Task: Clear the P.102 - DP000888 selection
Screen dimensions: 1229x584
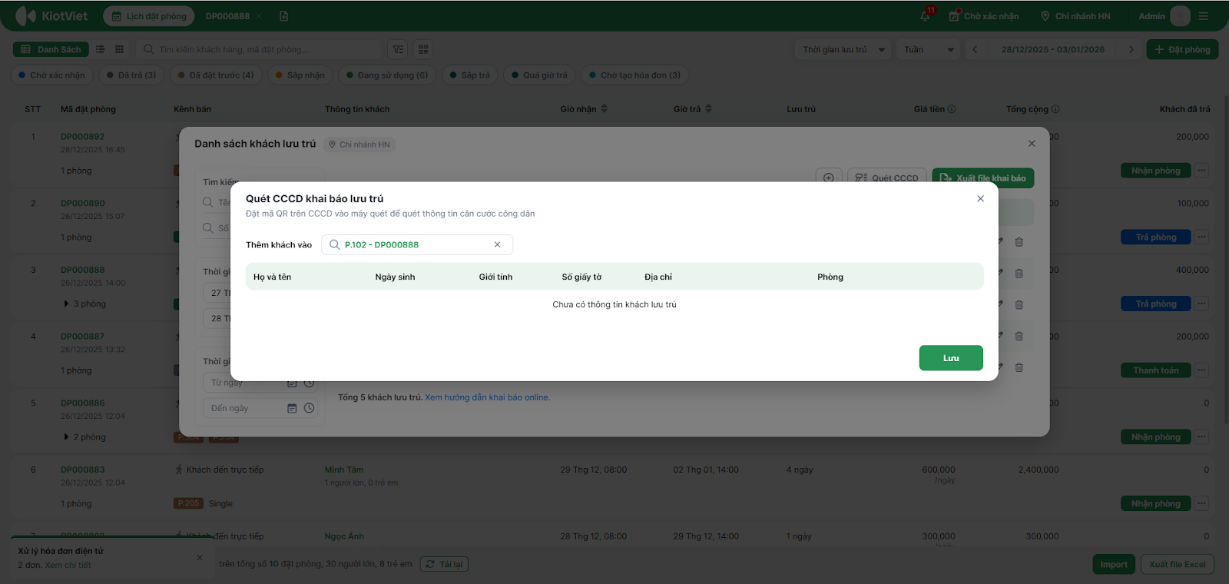Action: pyautogui.click(x=497, y=244)
